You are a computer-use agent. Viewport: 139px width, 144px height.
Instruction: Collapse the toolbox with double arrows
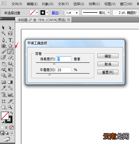[x=1, y=19]
